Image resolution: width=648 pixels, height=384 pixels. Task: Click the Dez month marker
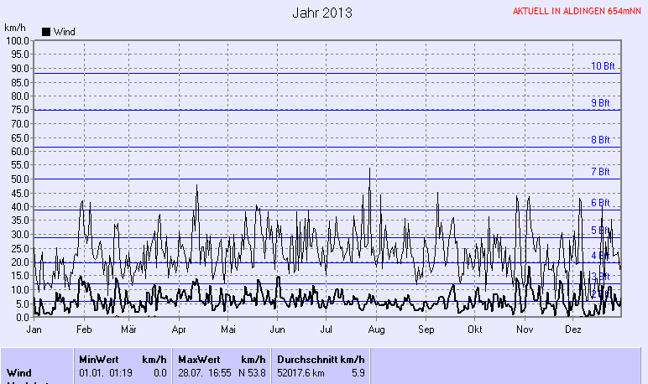[573, 330]
